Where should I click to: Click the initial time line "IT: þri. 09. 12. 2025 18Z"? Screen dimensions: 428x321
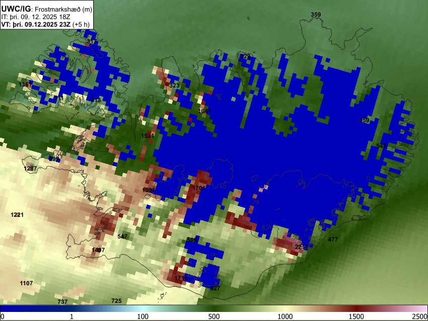(36, 17)
